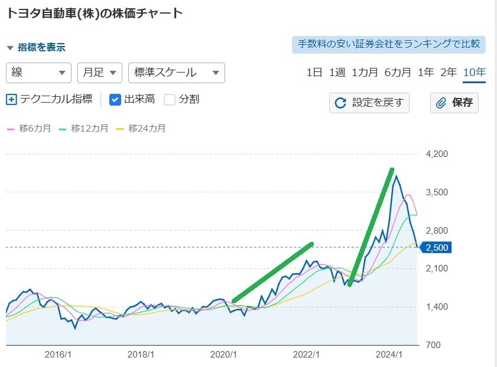The width and height of the screenshot is (497, 367).
Task: Click the 2,500 current price marker
Action: pyautogui.click(x=437, y=247)
